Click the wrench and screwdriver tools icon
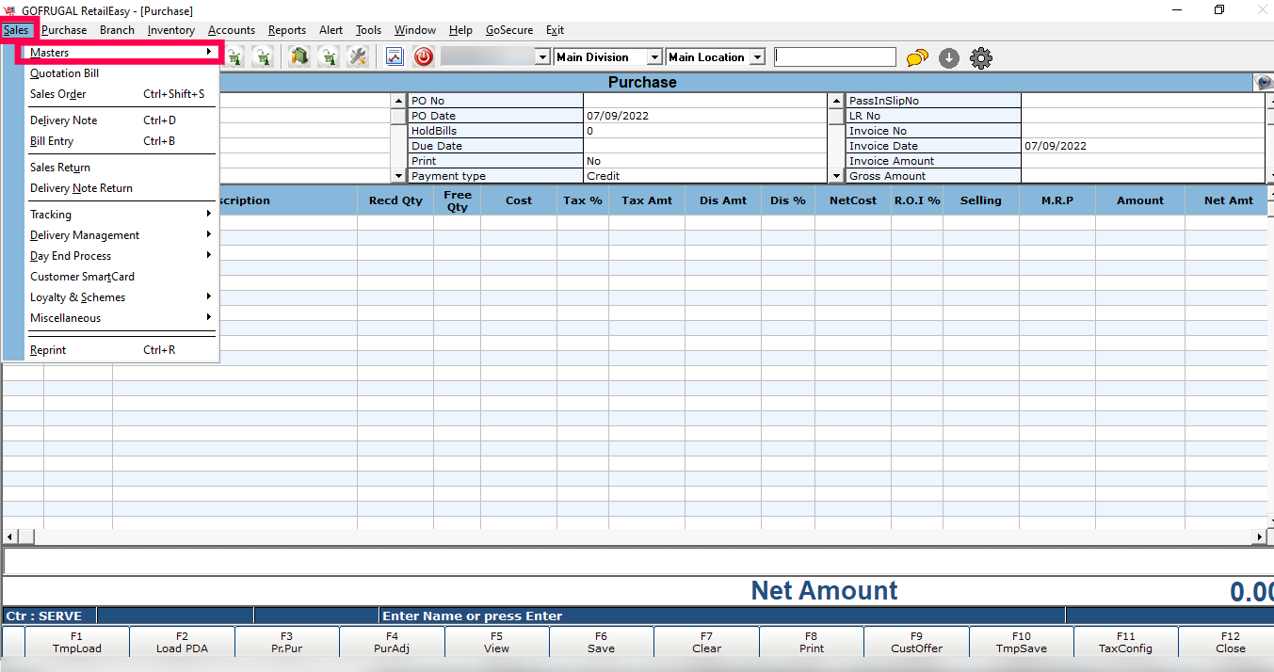The image size is (1274, 672). tap(358, 57)
